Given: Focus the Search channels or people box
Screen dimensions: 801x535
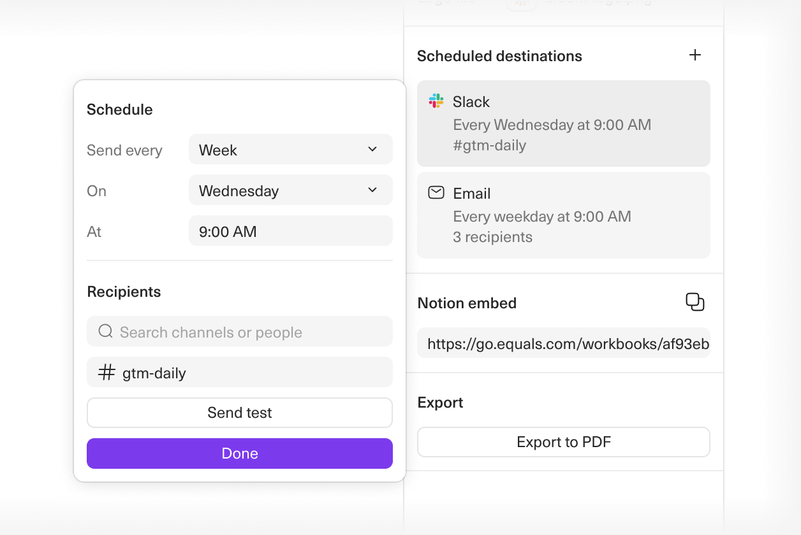Looking at the screenshot, I should (249, 332).
